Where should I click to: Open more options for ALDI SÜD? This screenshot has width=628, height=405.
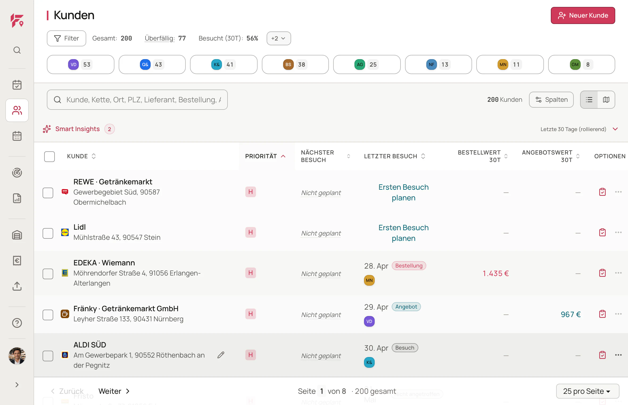pyautogui.click(x=618, y=355)
